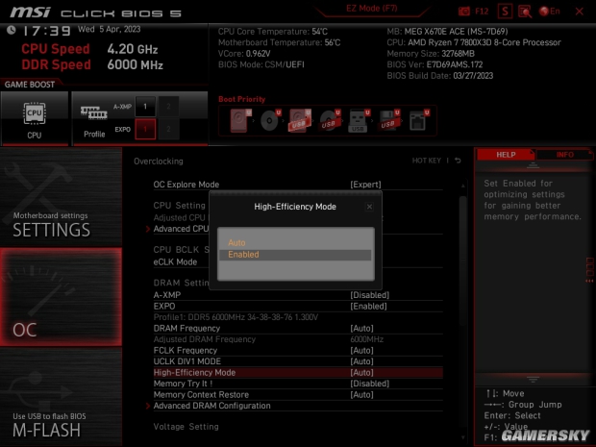The image size is (596, 447).
Task: Select the eCLK Mode row
Action: pos(298,262)
